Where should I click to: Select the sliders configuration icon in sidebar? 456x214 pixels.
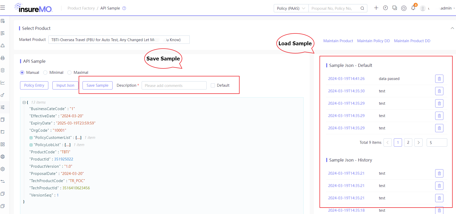click(x=3, y=107)
